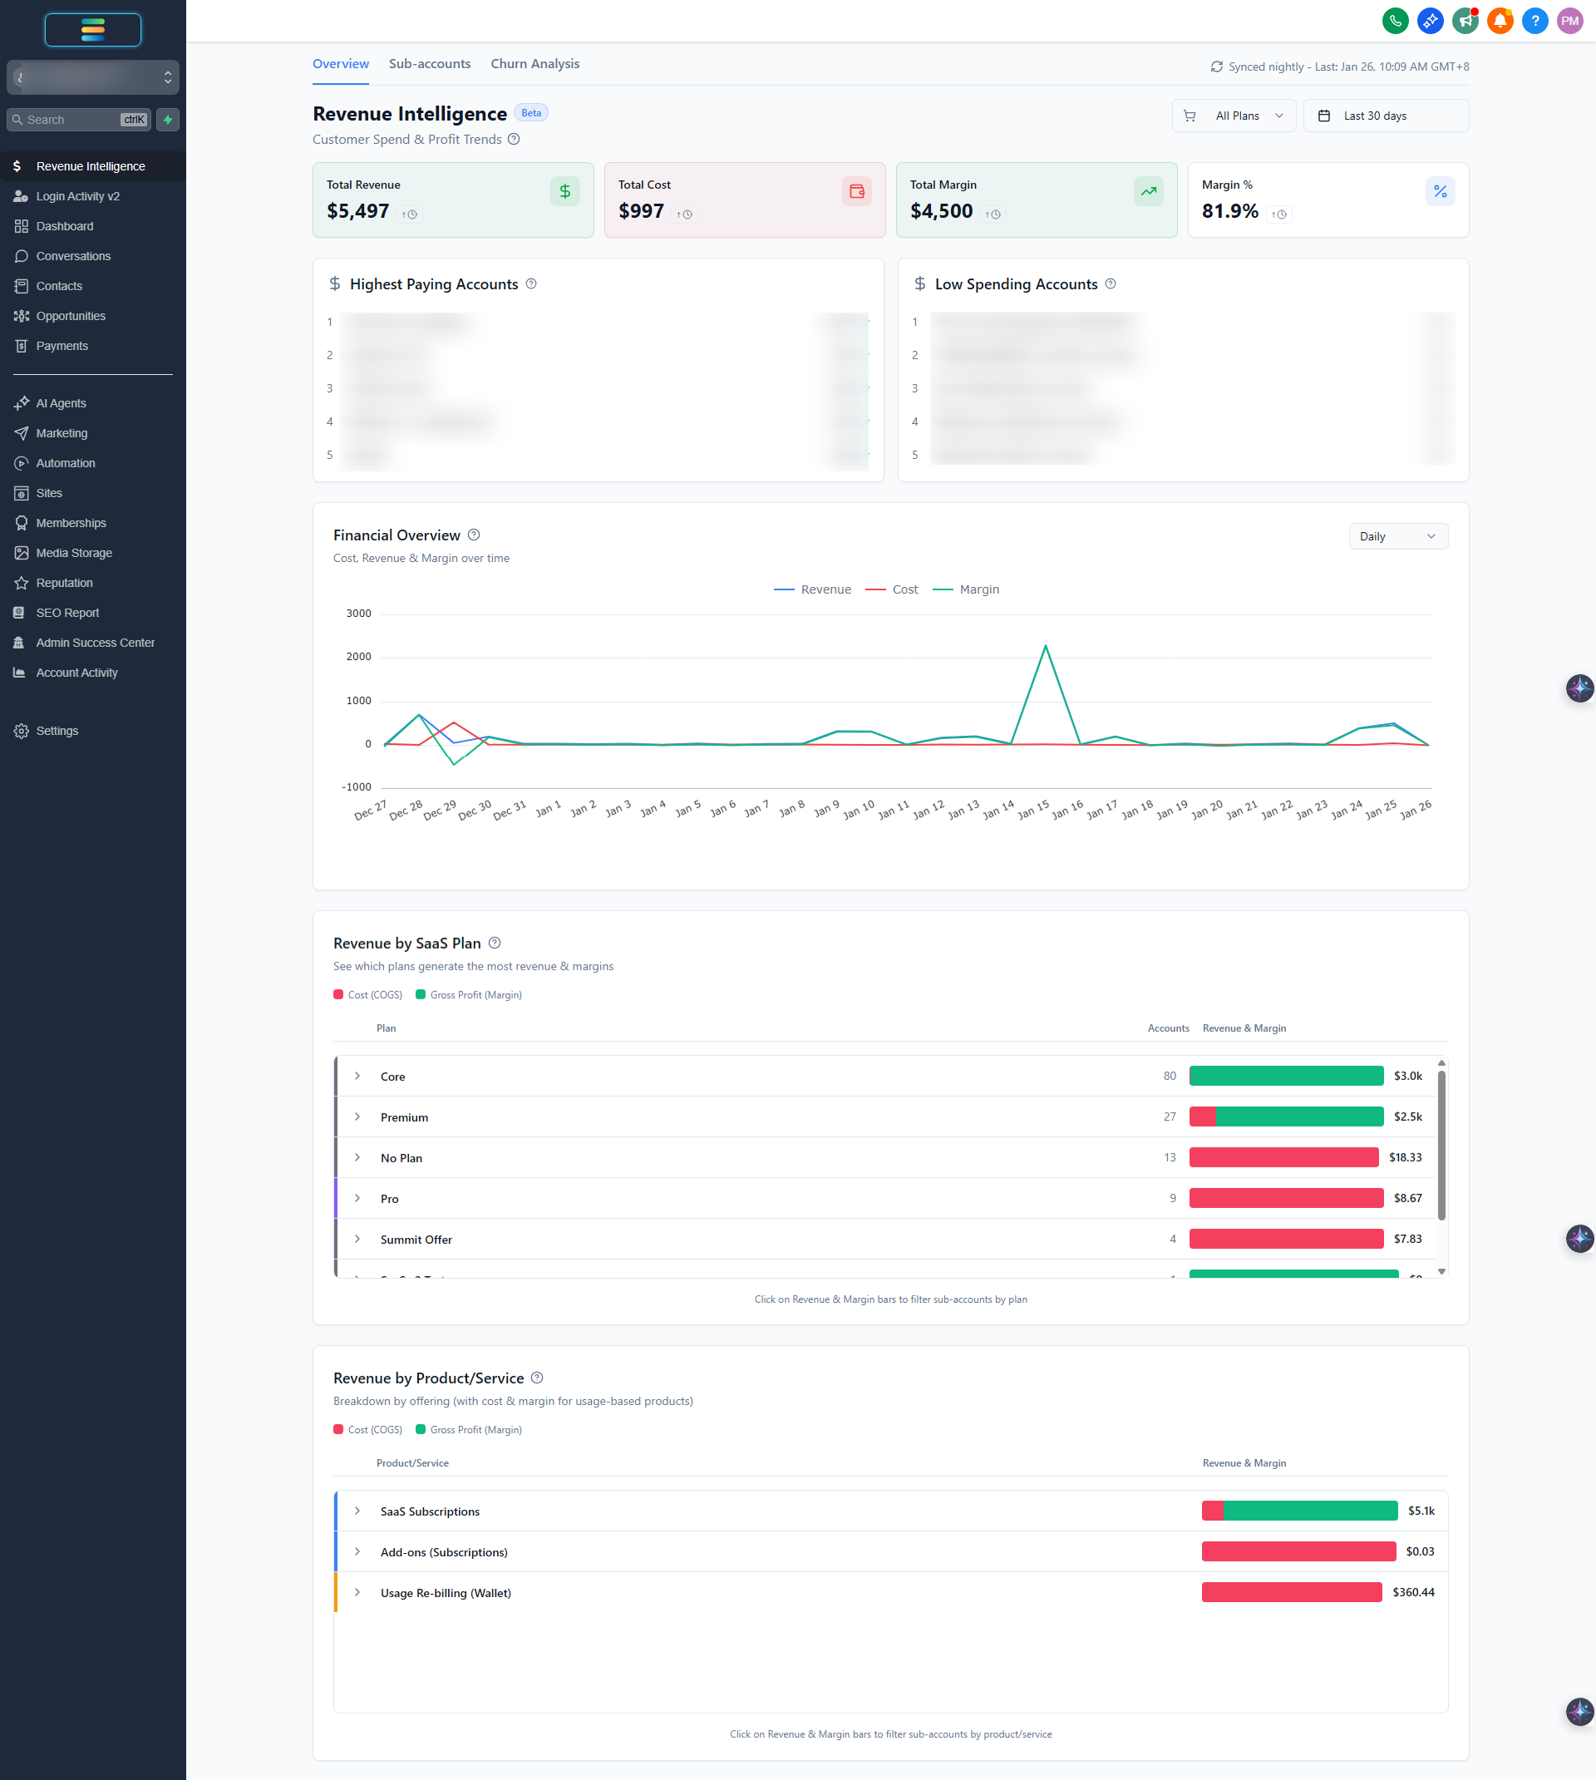Viewport: 1596px width, 1780px height.
Task: Switch to the Churn Analysis tab
Action: click(x=535, y=64)
